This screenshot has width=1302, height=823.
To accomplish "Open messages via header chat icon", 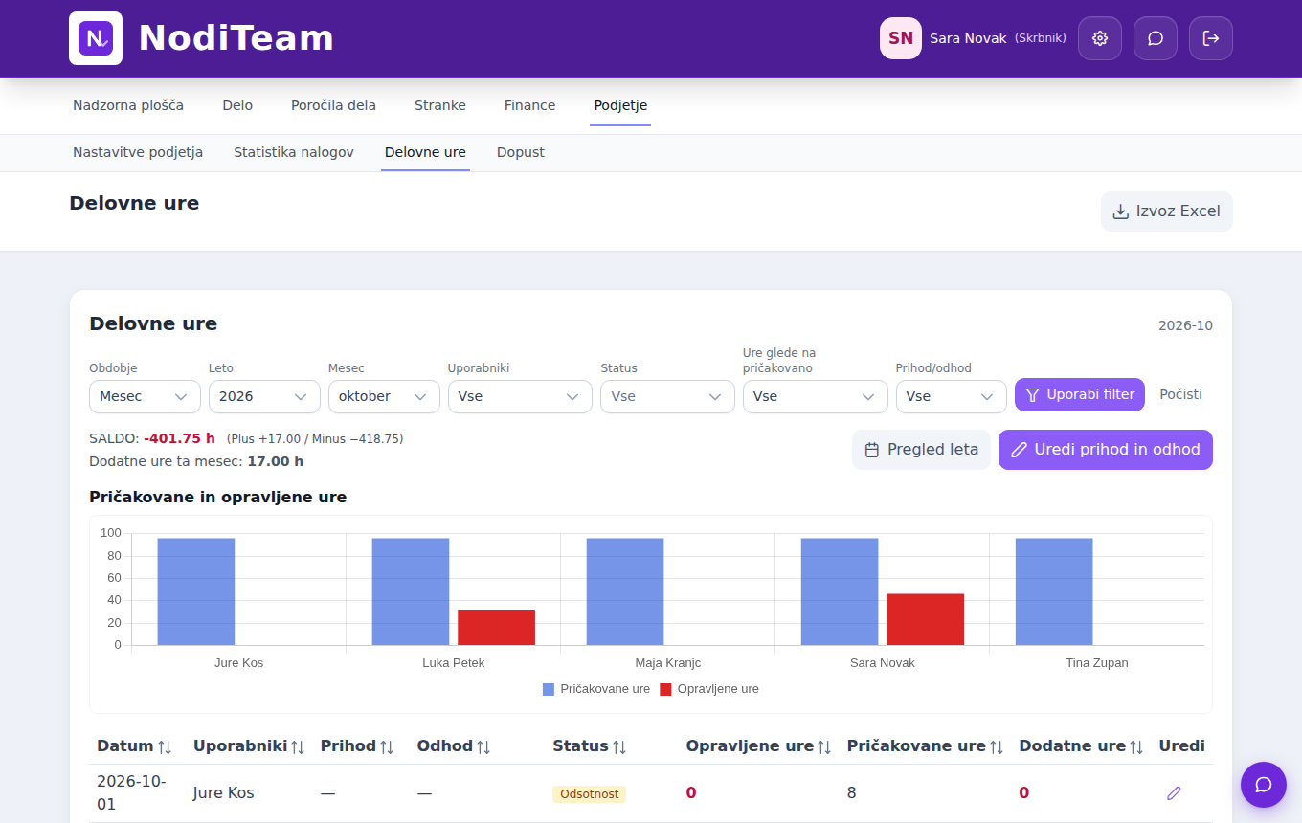I will (1156, 38).
